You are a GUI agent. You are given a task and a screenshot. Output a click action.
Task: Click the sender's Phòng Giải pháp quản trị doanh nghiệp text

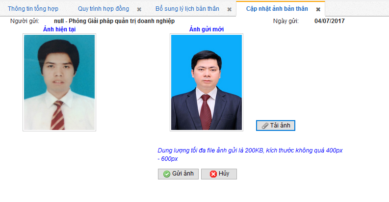pyautogui.click(x=122, y=21)
